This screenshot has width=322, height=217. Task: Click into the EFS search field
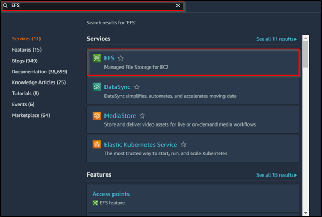tap(92, 6)
